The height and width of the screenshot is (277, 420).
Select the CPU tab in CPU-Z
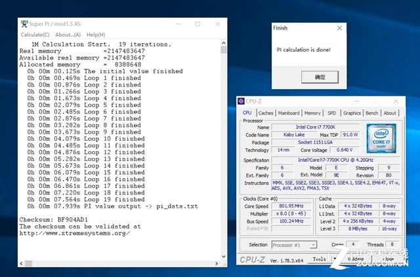(247, 113)
